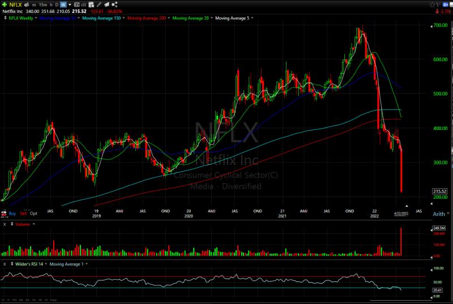The width and height of the screenshot is (453, 304).
Task: Open Moving Average 5 dropdown arrow
Action: (x=252, y=18)
